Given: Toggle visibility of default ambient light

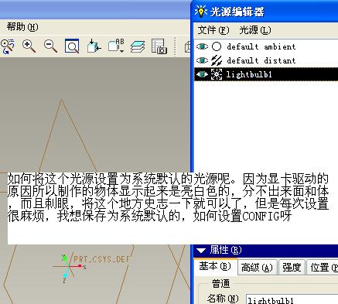Looking at the screenshot, I should pyautogui.click(x=202, y=46).
